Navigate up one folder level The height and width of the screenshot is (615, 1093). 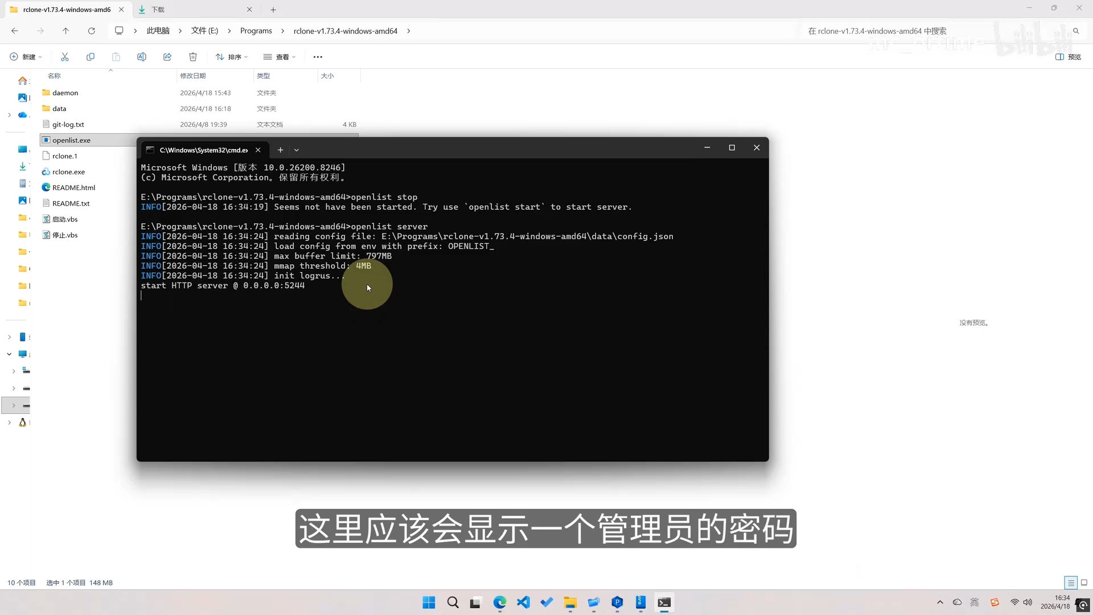coord(65,31)
